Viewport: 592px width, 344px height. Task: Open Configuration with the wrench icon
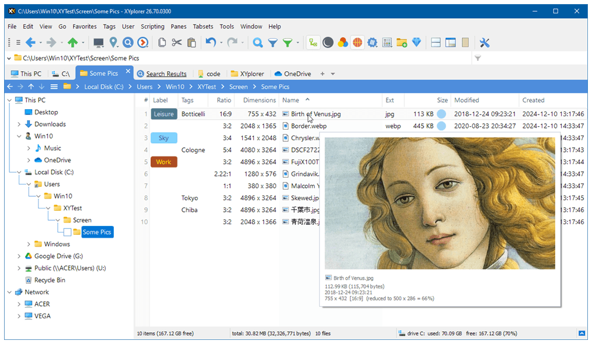(x=485, y=42)
